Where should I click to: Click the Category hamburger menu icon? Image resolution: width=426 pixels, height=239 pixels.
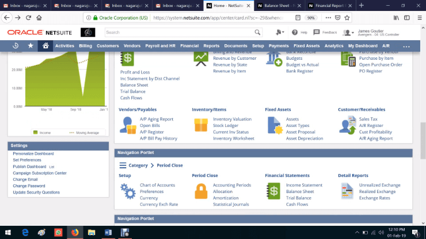pyautogui.click(x=123, y=165)
